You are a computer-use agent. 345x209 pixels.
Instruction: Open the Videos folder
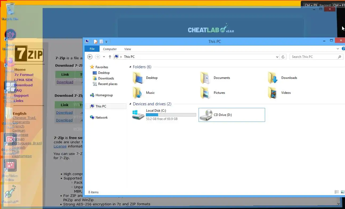(x=280, y=93)
